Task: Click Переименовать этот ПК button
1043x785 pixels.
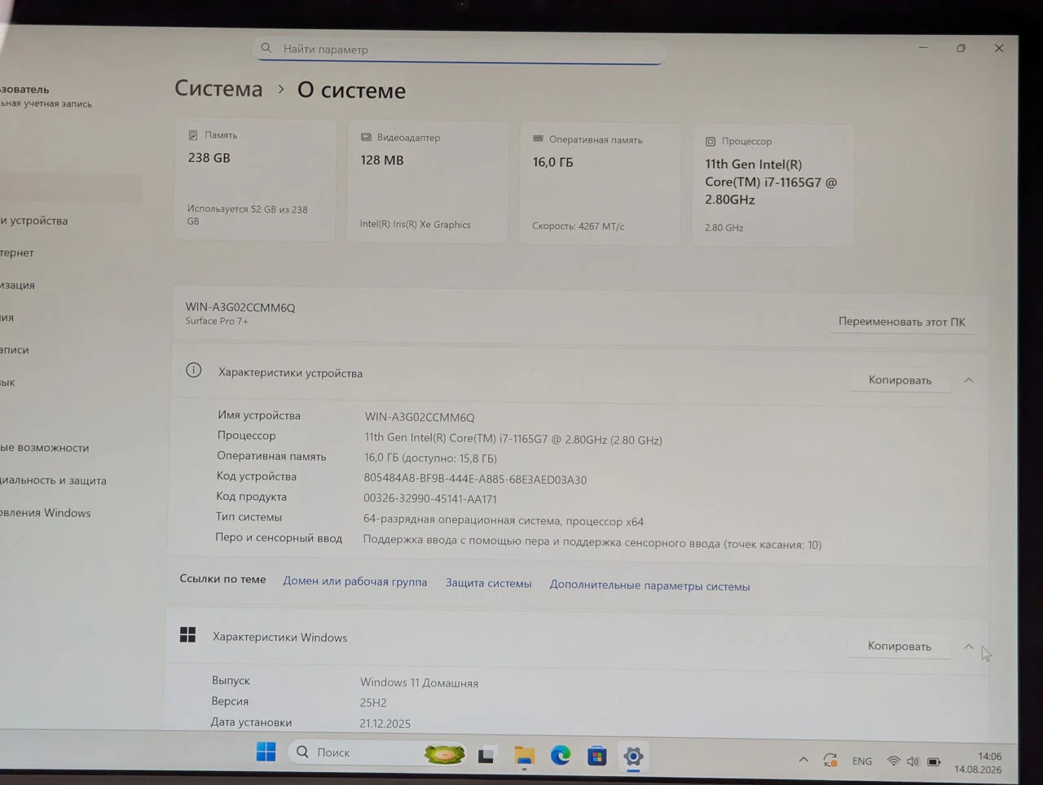Action: (x=901, y=322)
